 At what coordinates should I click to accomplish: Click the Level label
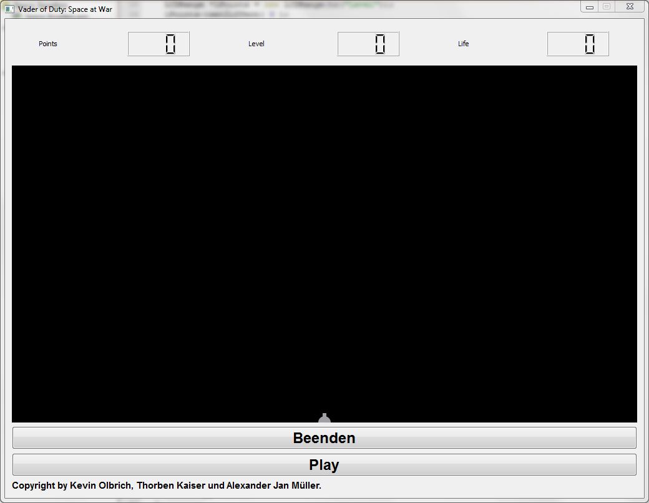tap(256, 44)
